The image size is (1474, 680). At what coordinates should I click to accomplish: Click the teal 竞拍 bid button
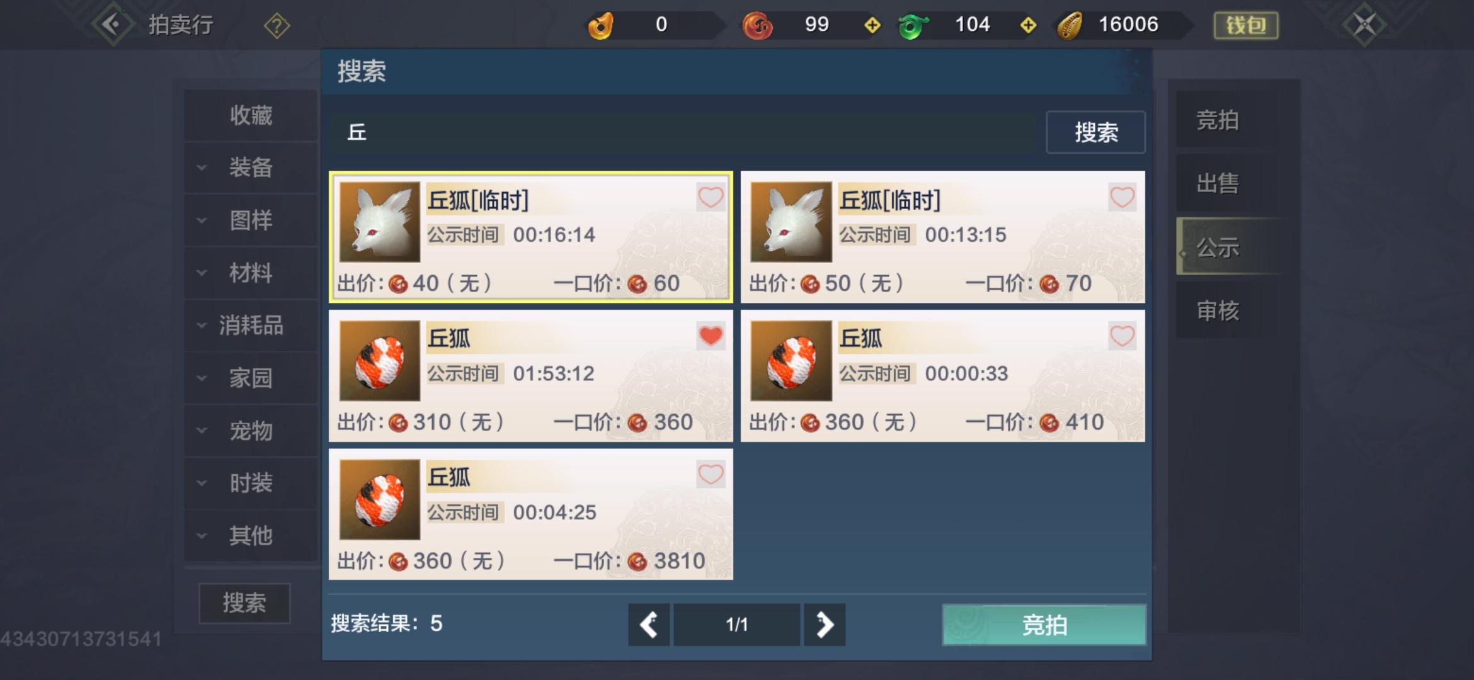[1044, 625]
